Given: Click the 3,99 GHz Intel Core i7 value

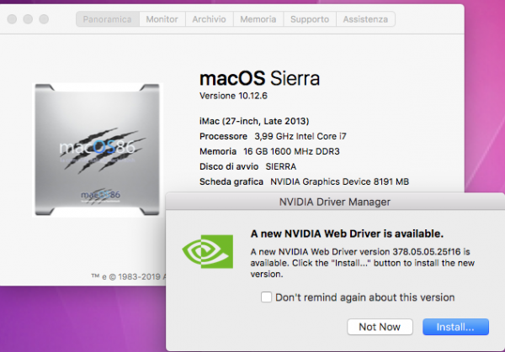Looking at the screenshot, I should pos(300,136).
